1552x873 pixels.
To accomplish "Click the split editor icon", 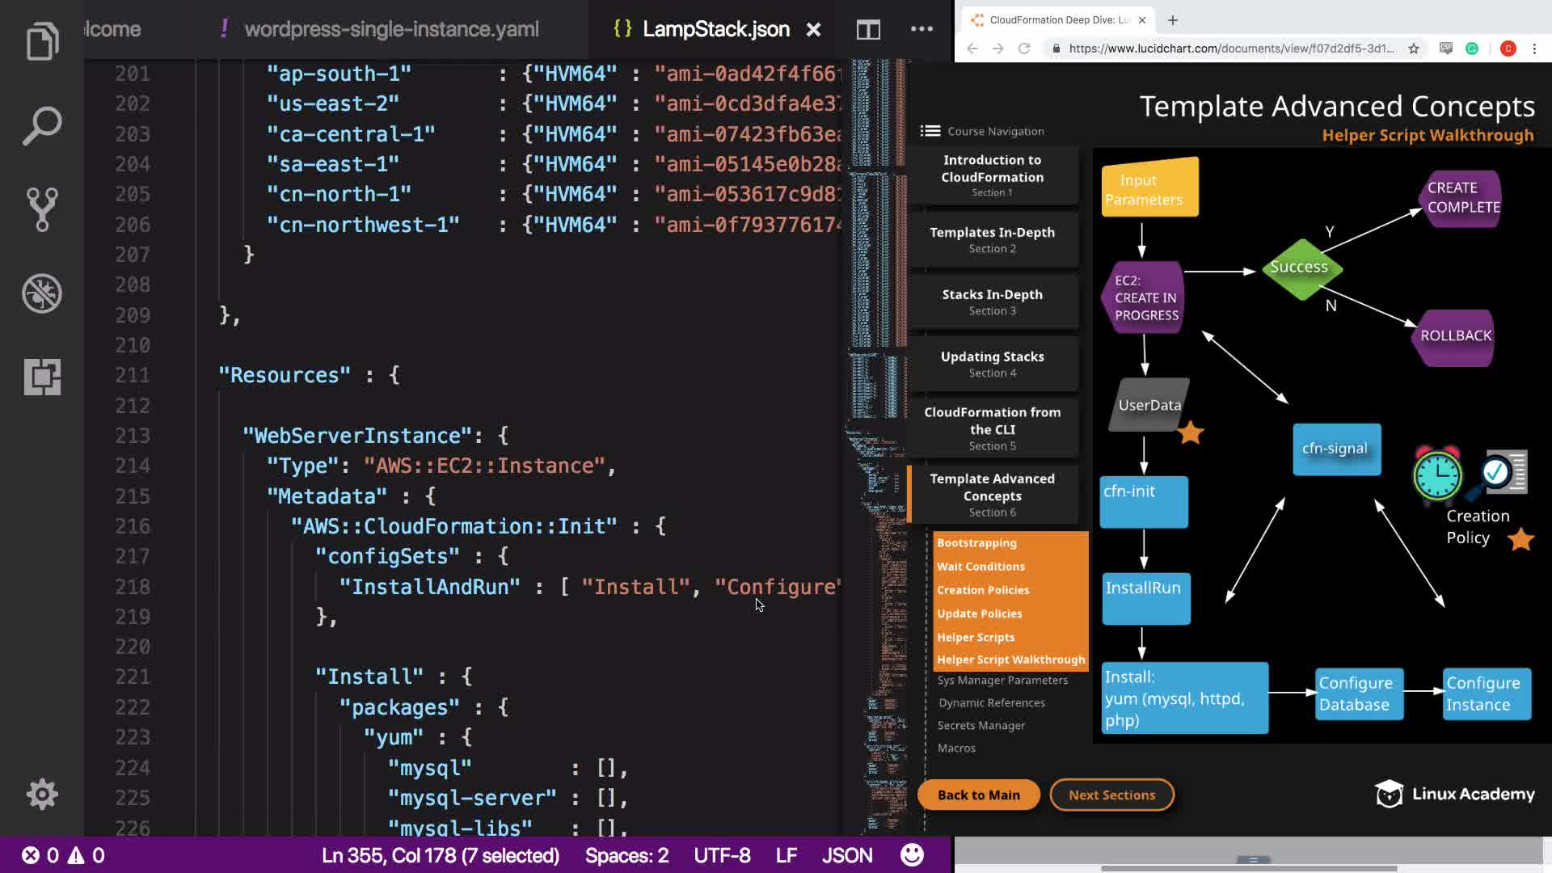I will 868,30.
